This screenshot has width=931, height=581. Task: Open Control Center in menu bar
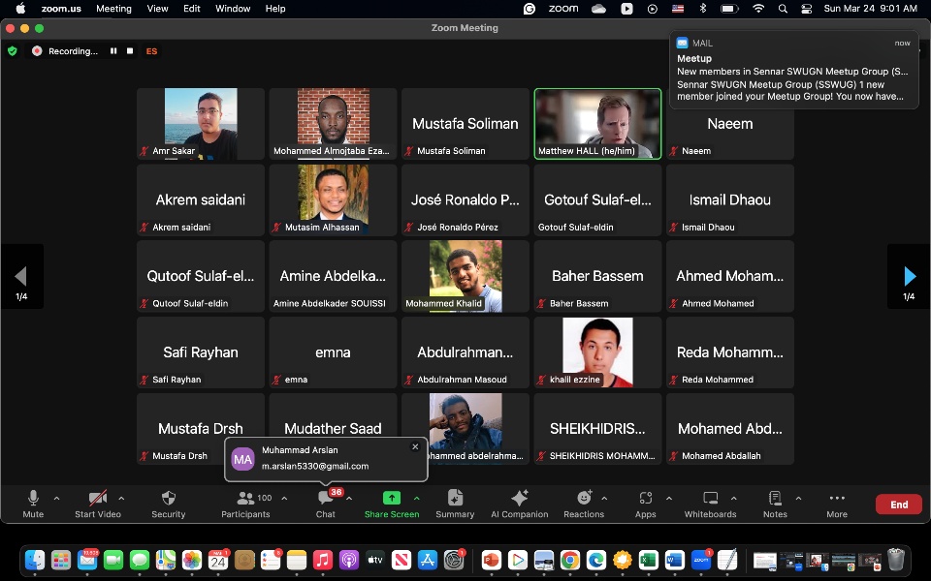coord(806,9)
